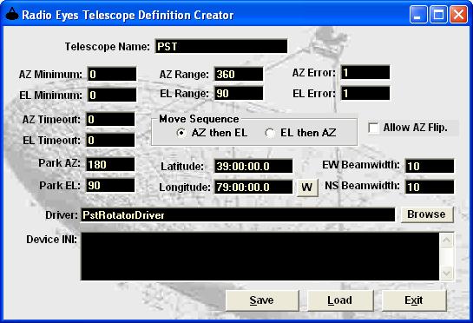473x323 pixels.
Task: Enable the Allow AZ Flip checkbox
Action: pyautogui.click(x=373, y=128)
